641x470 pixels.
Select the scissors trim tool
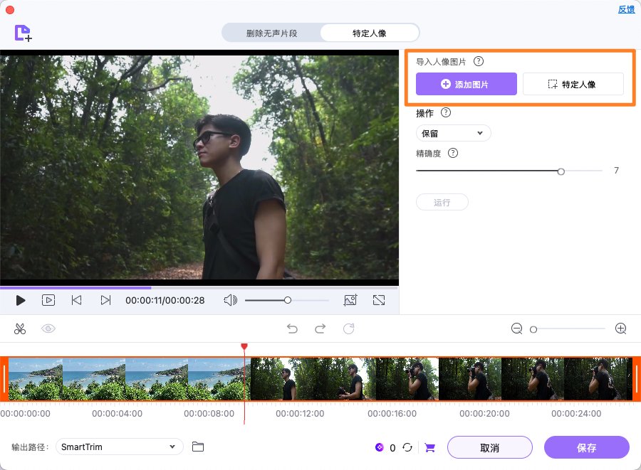[x=20, y=329]
